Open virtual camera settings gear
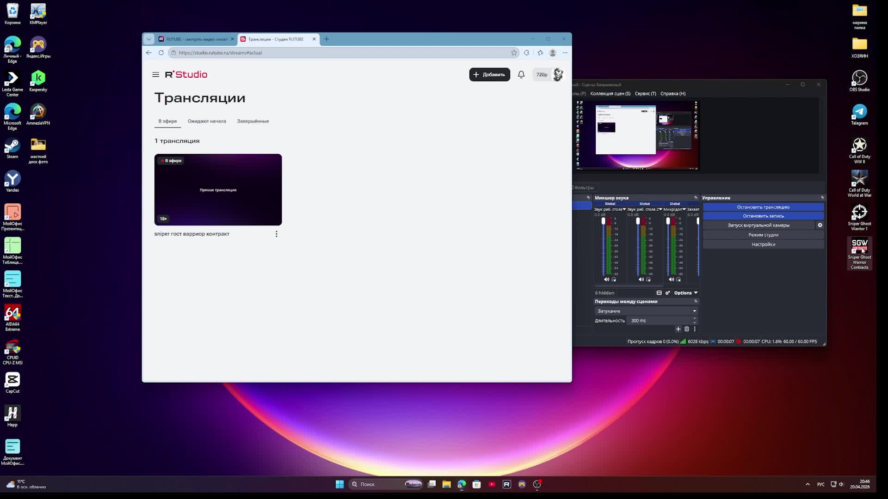888x499 pixels. point(820,225)
